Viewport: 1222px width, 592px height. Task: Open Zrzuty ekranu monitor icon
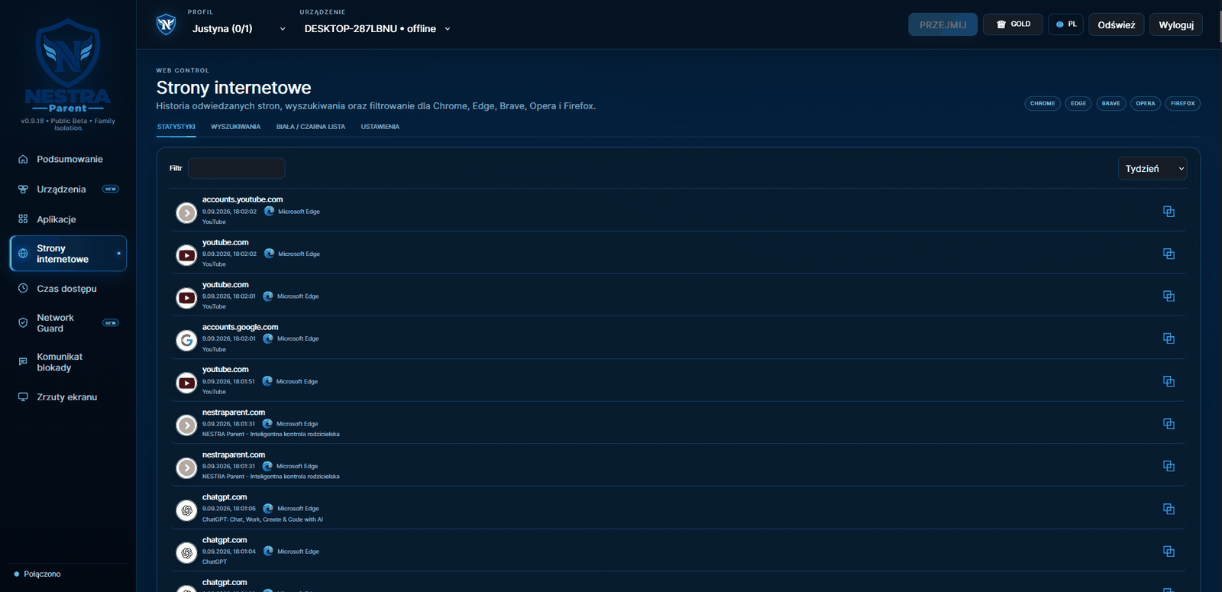(x=23, y=397)
